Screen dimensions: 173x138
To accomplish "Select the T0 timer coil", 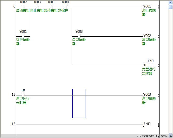I will click(x=150, y=66).
